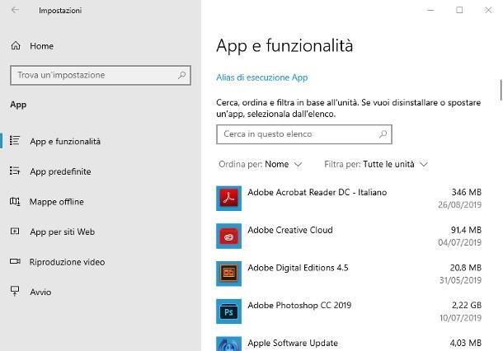Click the '2,22 GB' size value

pyautogui.click(x=467, y=305)
